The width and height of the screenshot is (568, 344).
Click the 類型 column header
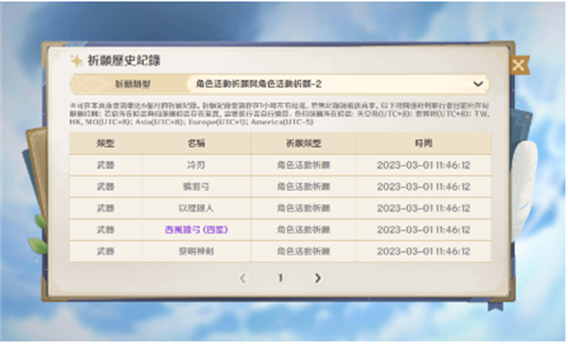pos(105,143)
